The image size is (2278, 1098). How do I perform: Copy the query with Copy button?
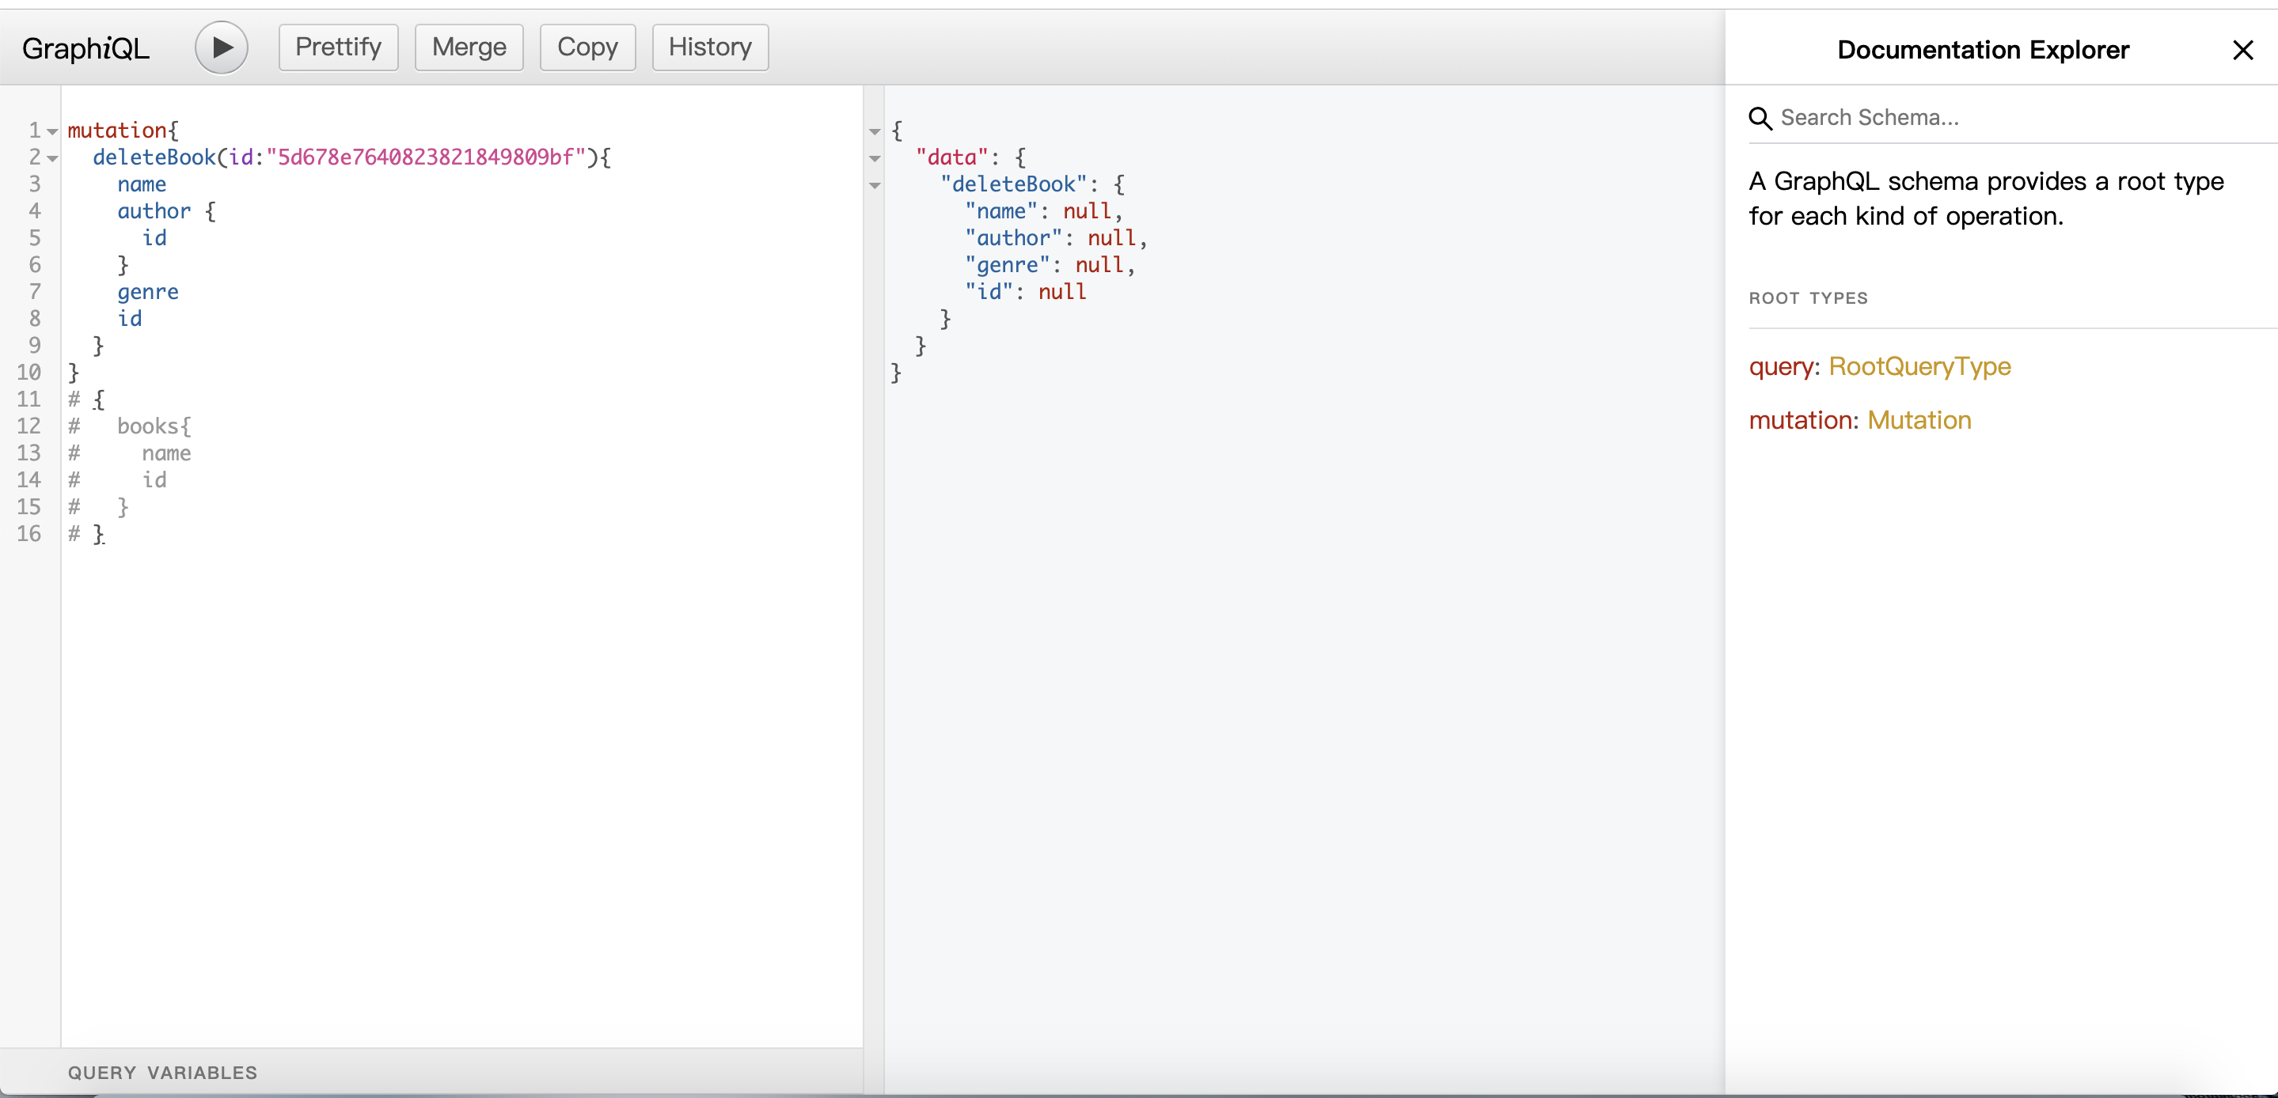(x=587, y=47)
